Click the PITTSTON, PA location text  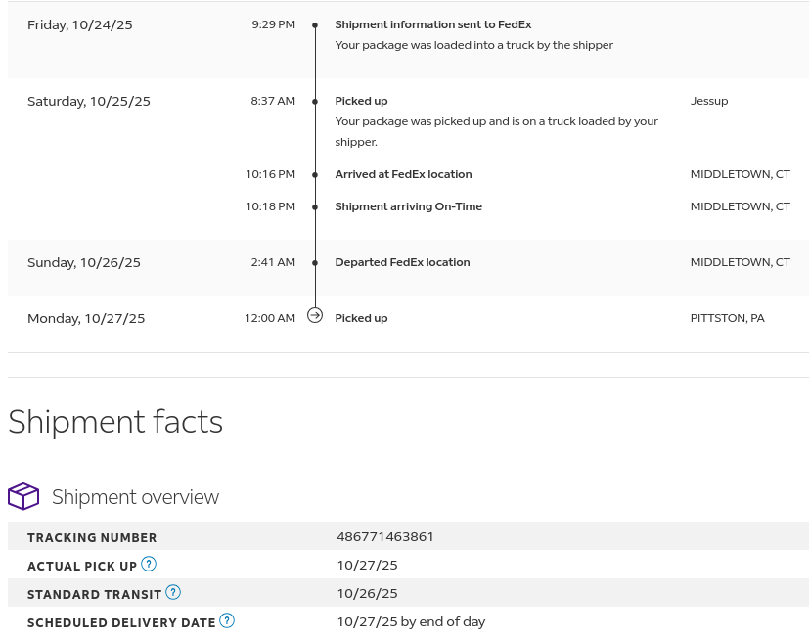click(x=728, y=318)
